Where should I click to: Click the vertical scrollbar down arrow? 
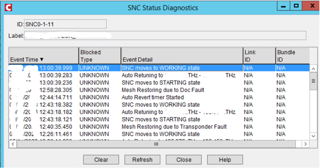pyautogui.click(x=314, y=136)
